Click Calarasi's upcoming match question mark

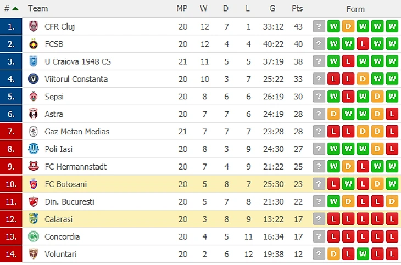pos(319,219)
